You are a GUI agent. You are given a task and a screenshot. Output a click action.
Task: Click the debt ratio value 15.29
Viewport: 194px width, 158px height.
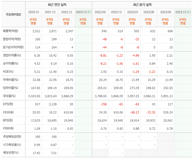point(152,80)
